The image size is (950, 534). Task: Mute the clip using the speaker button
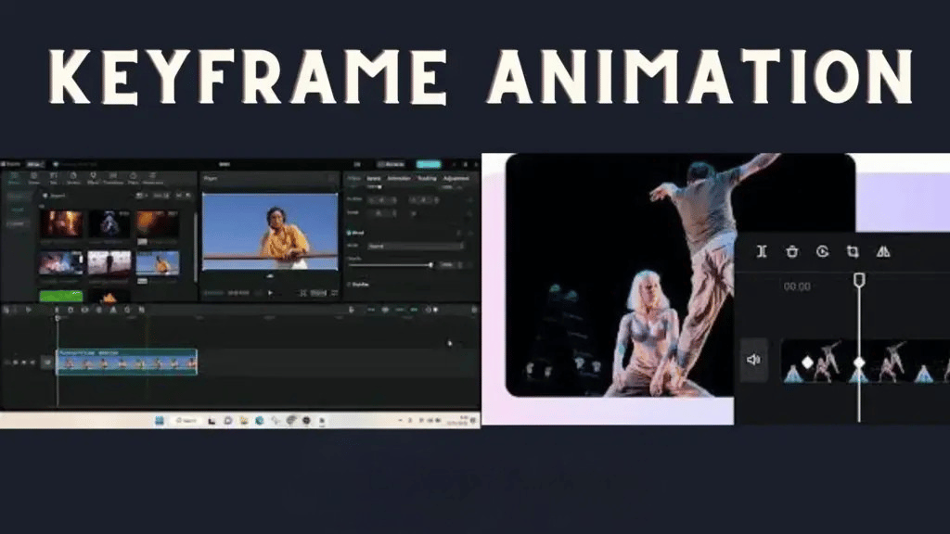coord(753,360)
